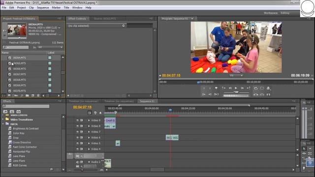Toggle Safe Margins in Program monitor
315x177 pixels.
click(262, 88)
